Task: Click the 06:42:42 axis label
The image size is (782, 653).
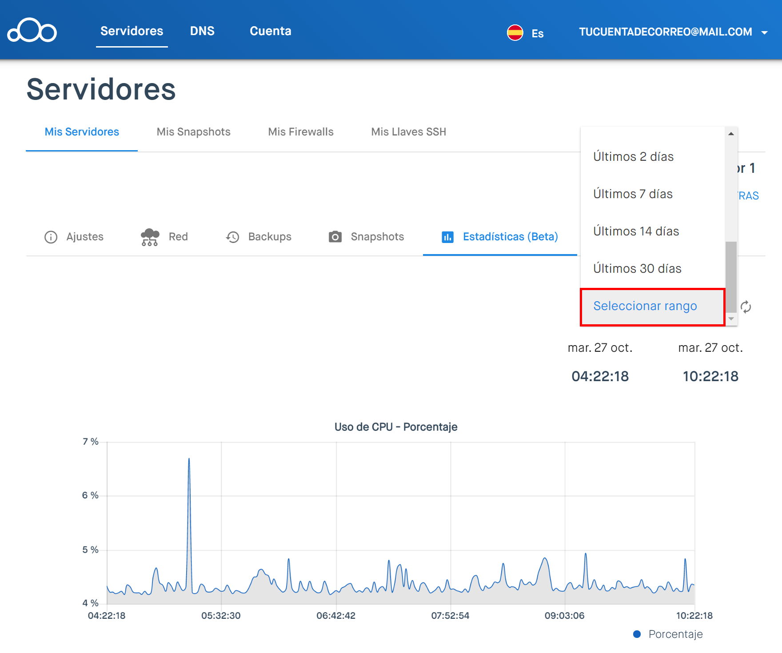Action: (x=336, y=616)
